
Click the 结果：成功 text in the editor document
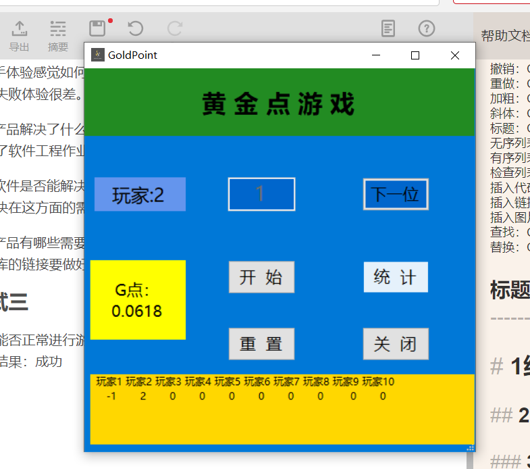pyautogui.click(x=31, y=362)
